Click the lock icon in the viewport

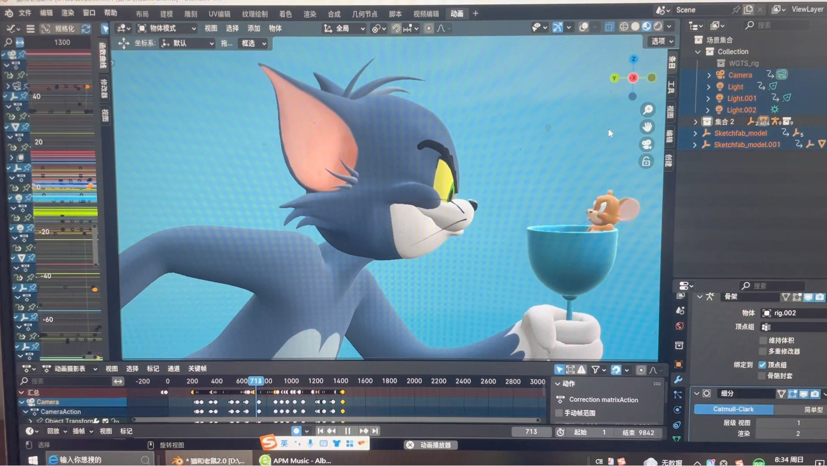(646, 162)
